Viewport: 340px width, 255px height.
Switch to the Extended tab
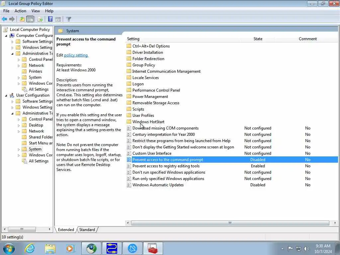pos(66,230)
